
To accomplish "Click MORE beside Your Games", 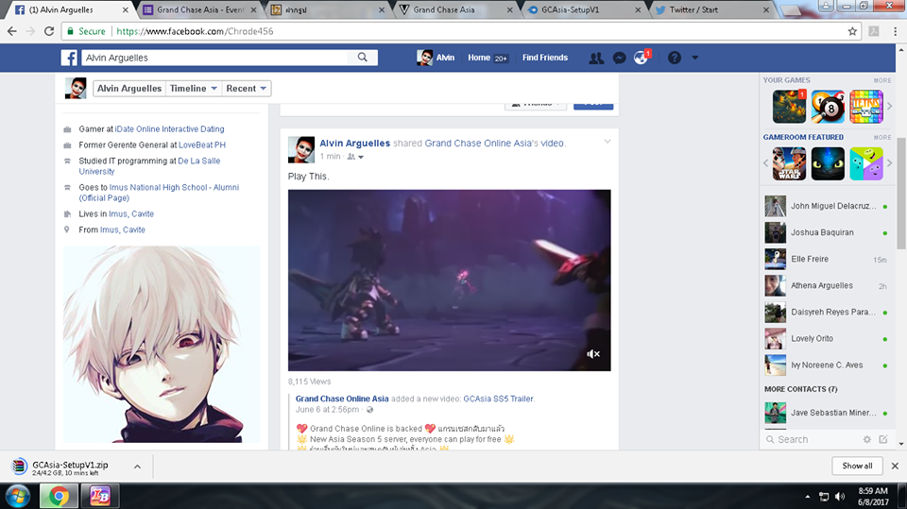I will [882, 80].
